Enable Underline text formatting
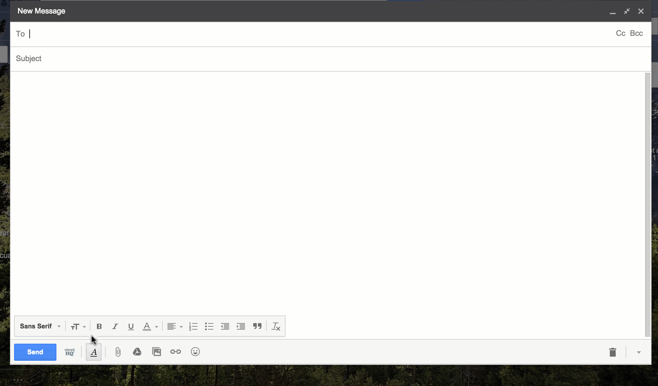Screen dimensions: 658x386 coord(130,326)
